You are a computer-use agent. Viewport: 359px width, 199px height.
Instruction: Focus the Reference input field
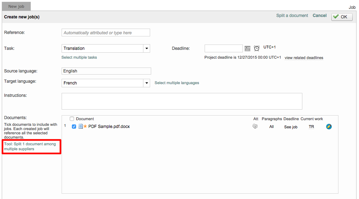tap(106, 33)
